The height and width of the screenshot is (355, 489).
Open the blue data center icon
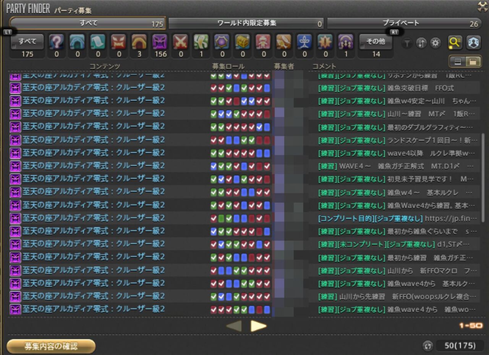pos(473,43)
